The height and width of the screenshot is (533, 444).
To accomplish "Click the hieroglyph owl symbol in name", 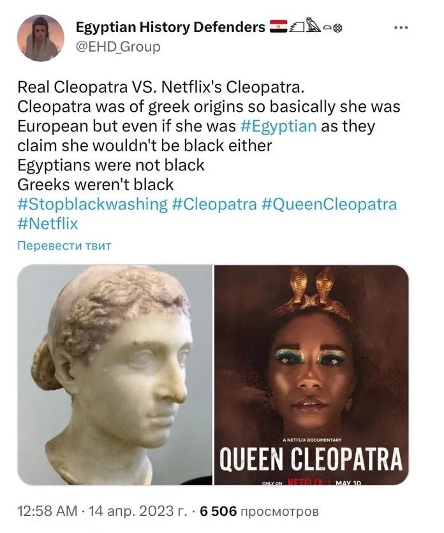I will point(313,26).
